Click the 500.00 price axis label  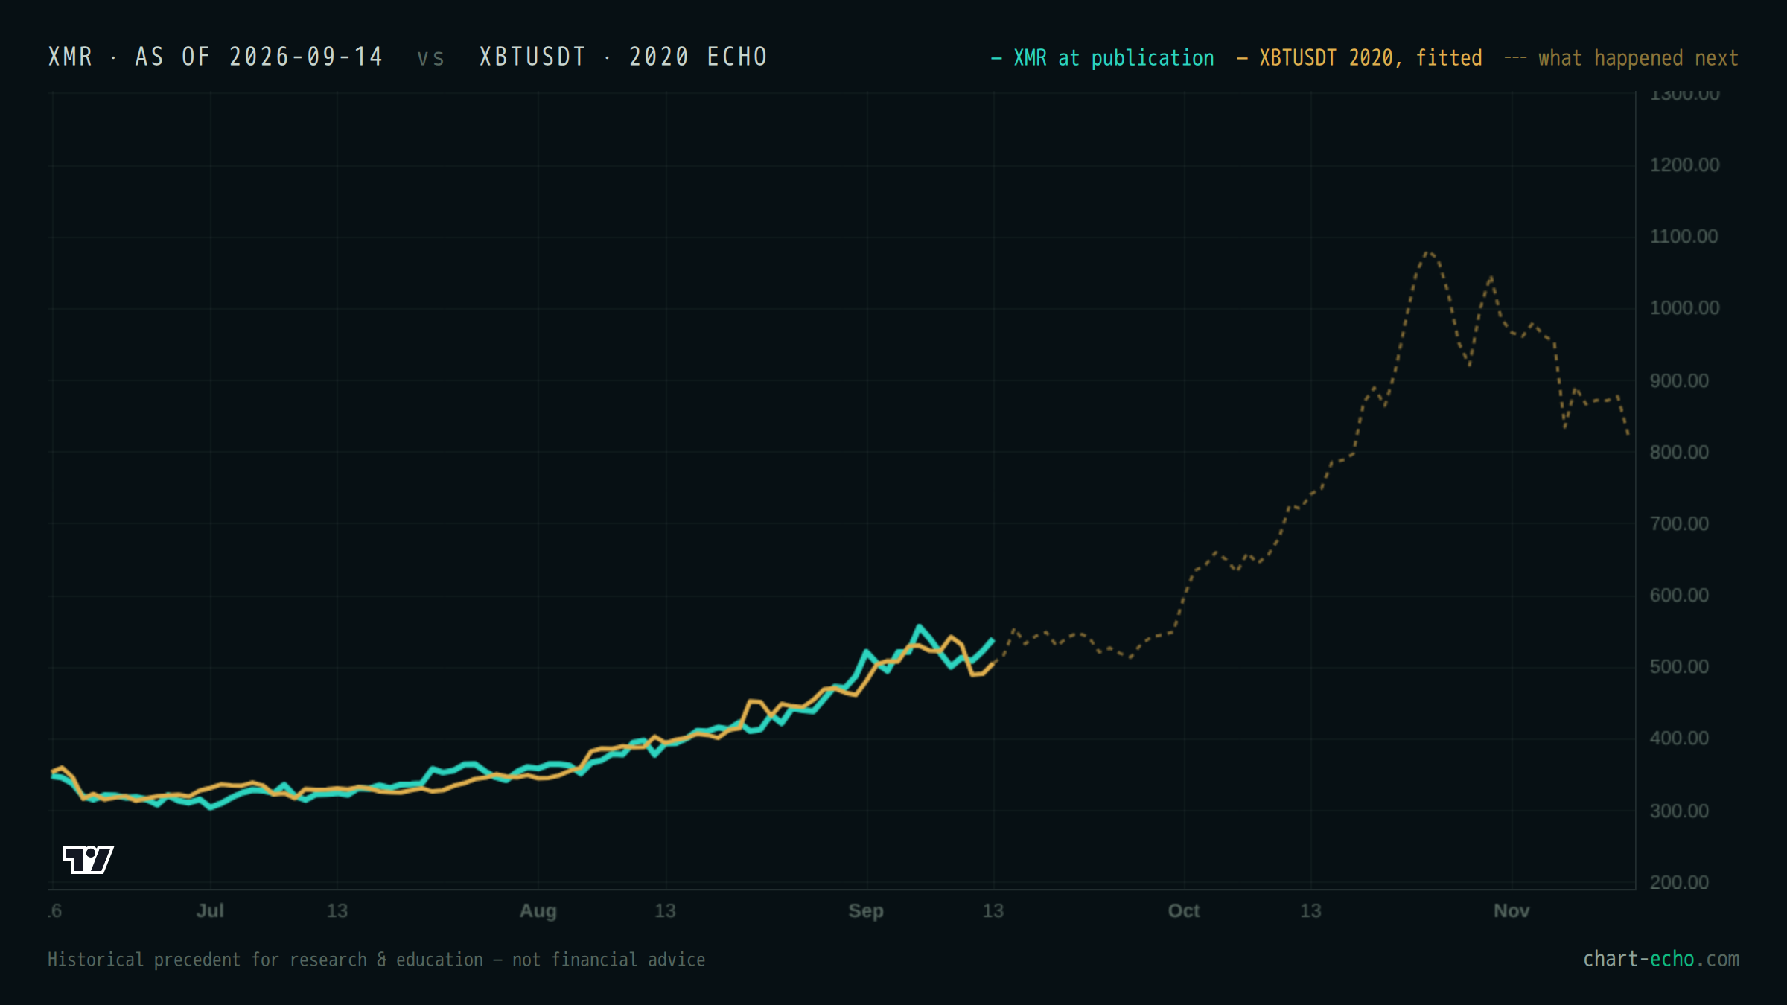[1679, 667]
